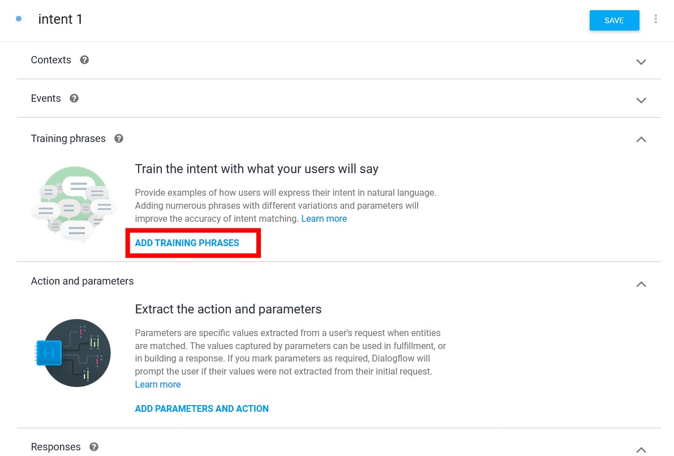Open Learn more link under parameters description
The height and width of the screenshot is (456, 674).
[158, 385]
